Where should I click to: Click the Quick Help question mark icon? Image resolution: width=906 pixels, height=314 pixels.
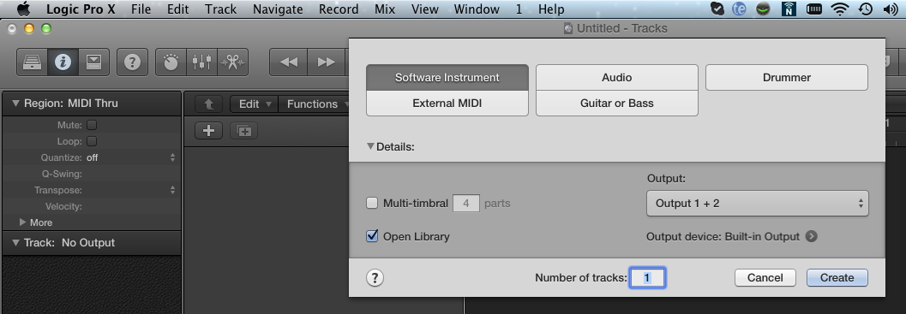(x=132, y=62)
